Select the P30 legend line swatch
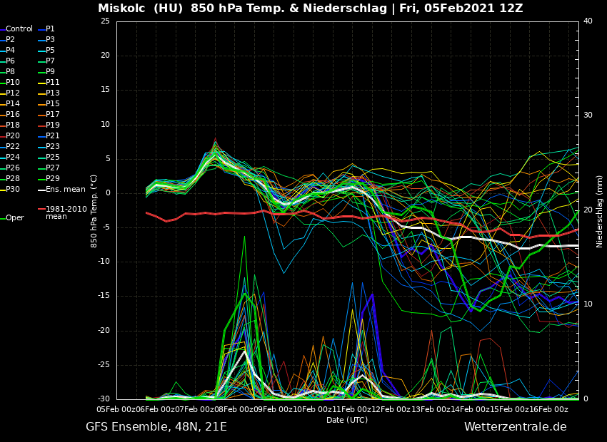Viewport: 607px width, 442px height. 3,190
